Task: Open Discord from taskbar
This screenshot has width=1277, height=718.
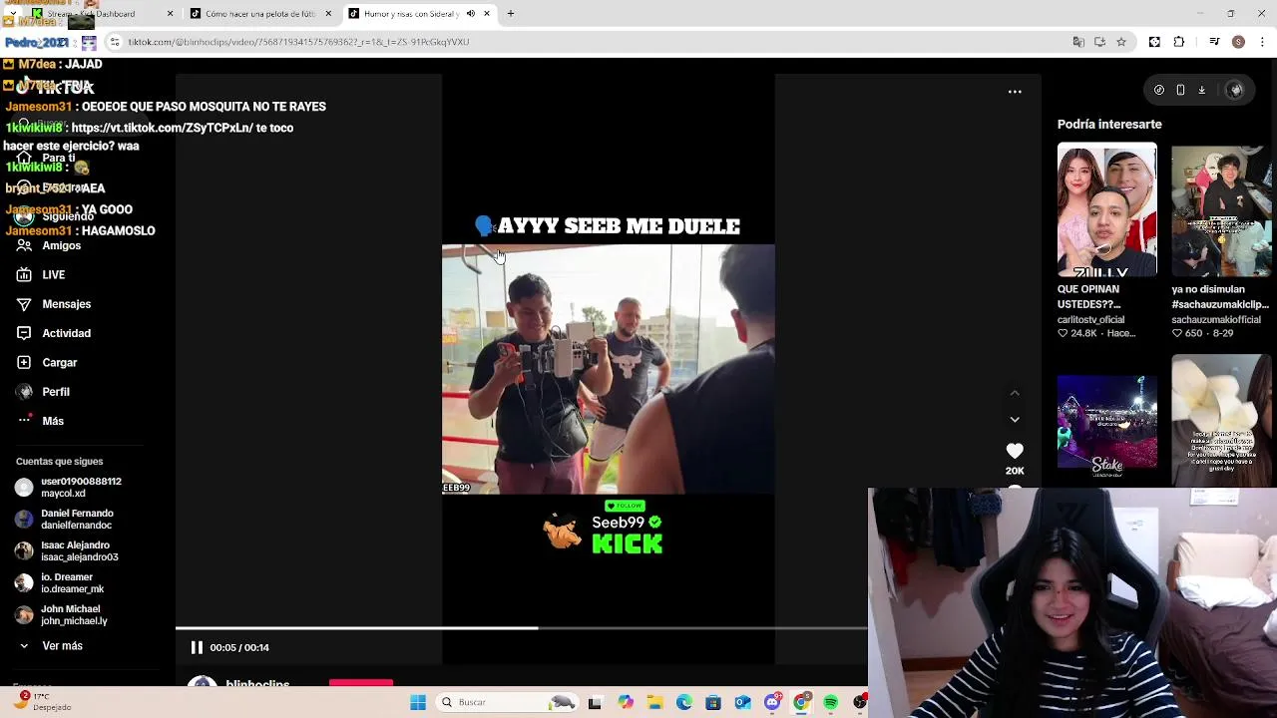Action: 772,703
